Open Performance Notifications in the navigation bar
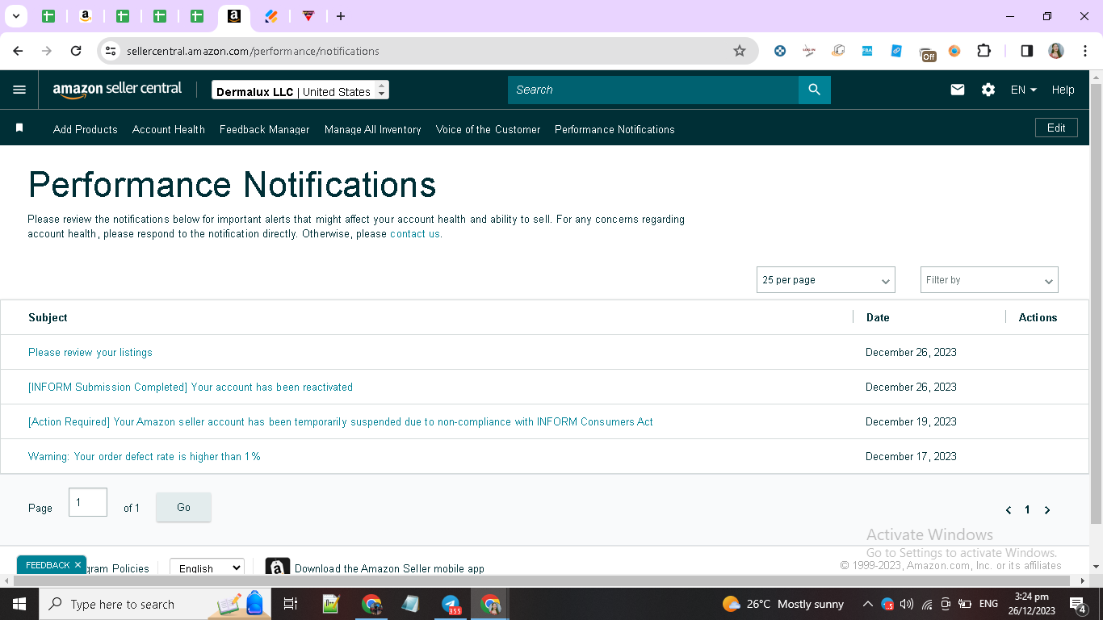This screenshot has width=1103, height=620. [x=614, y=129]
